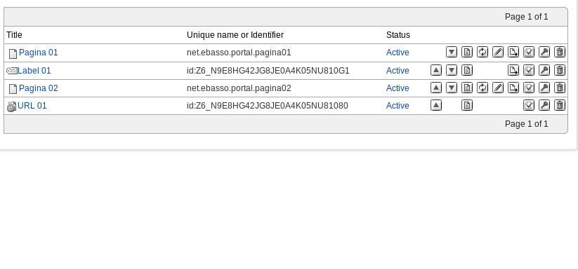Click the move page icon for Label 01

click(x=513, y=70)
